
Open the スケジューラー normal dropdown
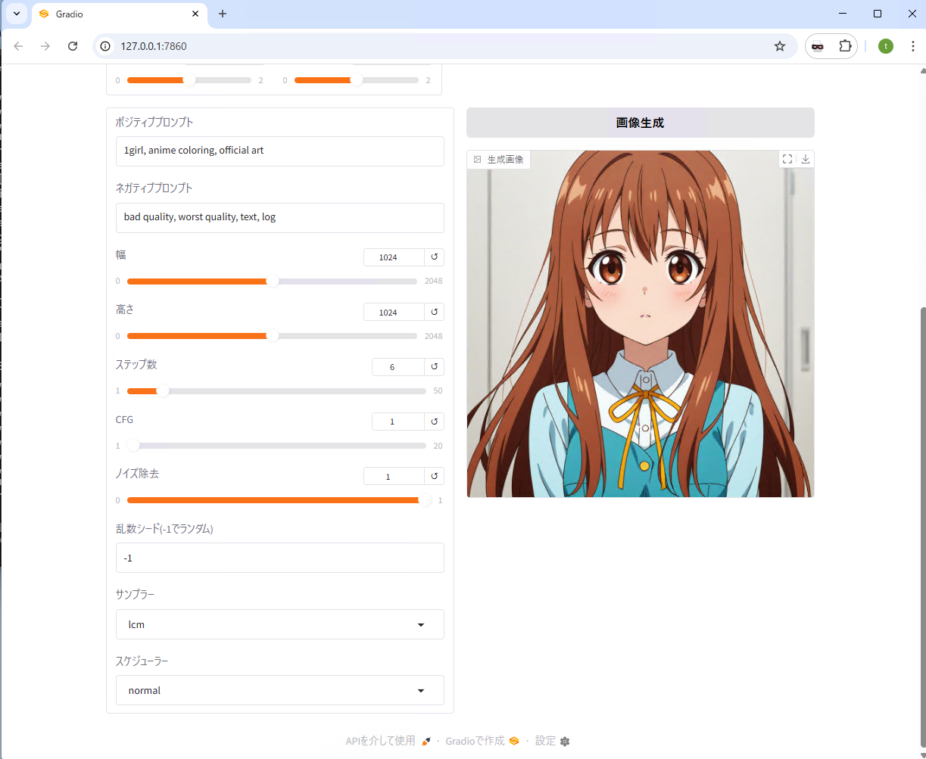click(280, 690)
